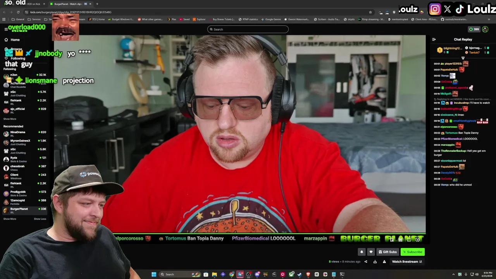Viewport: 496px width, 279px height.
Task: Click the green Subscribe button
Action: [x=413, y=252]
